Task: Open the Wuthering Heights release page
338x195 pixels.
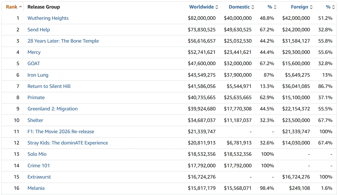Action: tap(48, 18)
